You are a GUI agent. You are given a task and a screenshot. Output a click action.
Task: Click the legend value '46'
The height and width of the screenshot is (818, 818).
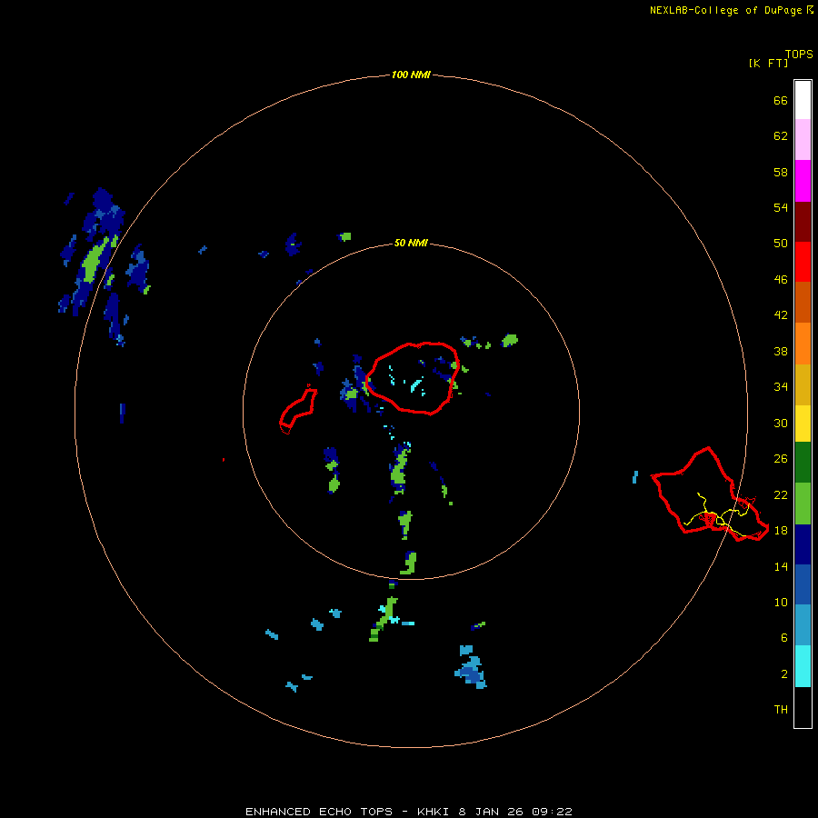tap(781, 280)
